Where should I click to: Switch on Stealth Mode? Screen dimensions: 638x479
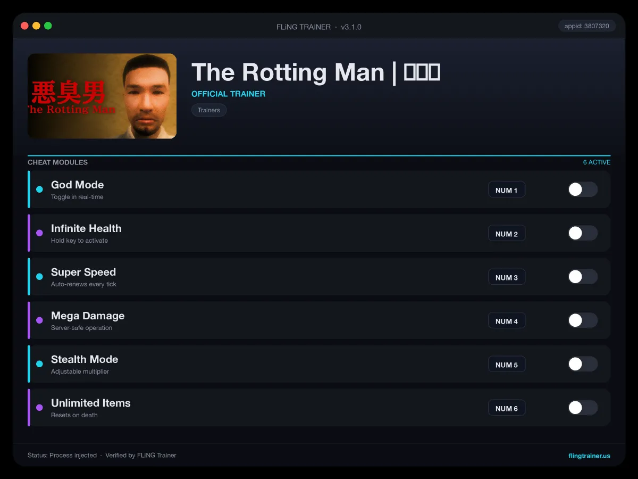tap(583, 364)
